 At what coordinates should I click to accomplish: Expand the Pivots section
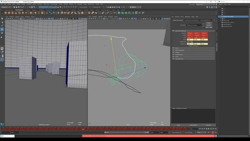point(194,48)
